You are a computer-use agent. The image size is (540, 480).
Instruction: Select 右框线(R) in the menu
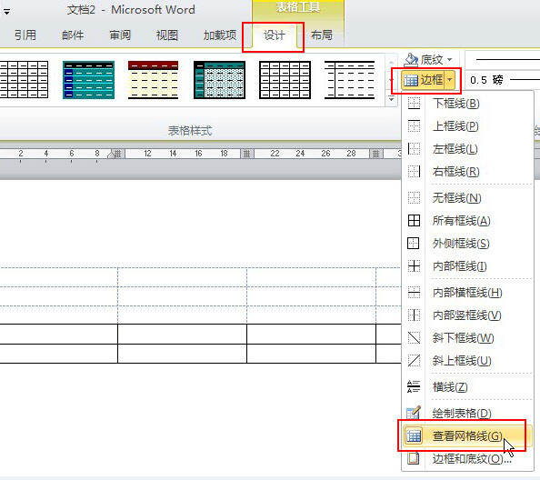467,172
